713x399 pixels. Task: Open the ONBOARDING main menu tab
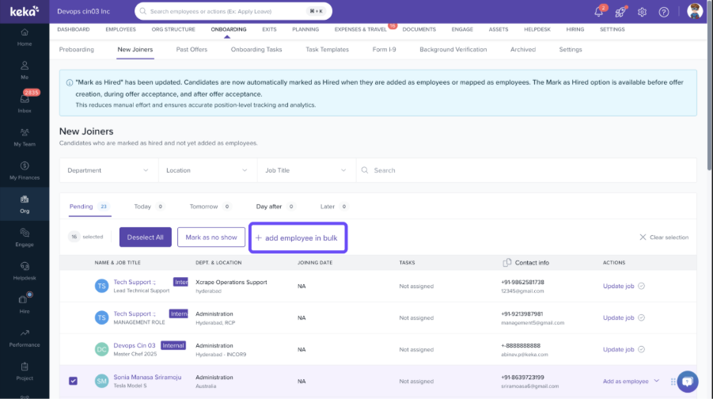coord(228,29)
